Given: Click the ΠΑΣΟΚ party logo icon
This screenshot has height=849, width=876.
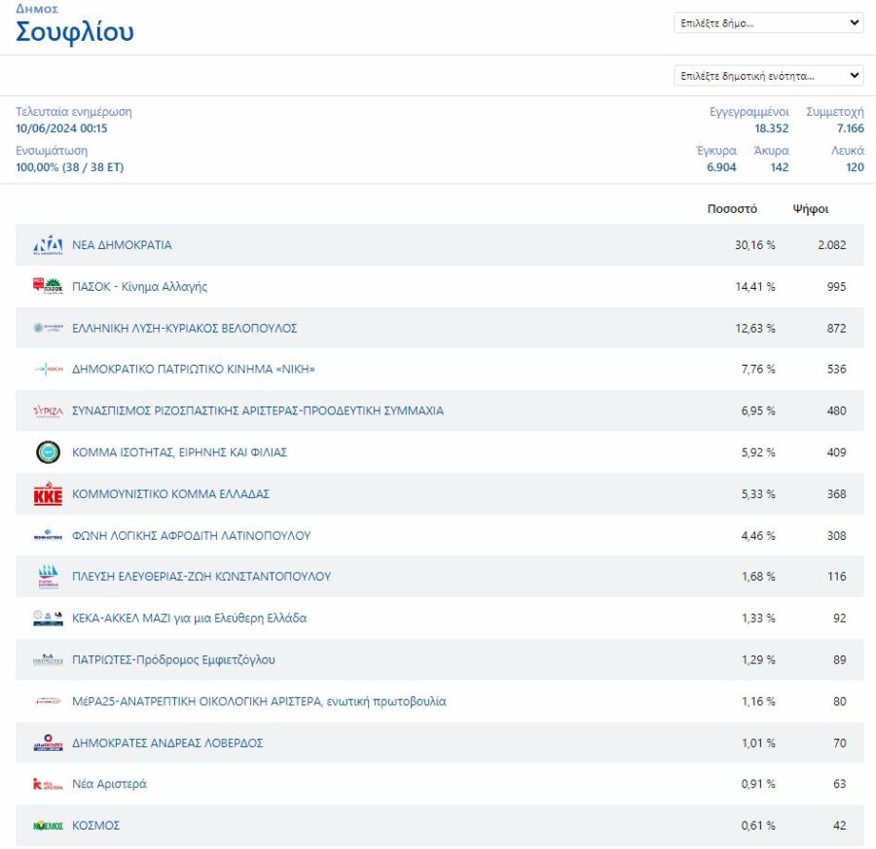Looking at the screenshot, I should [48, 287].
